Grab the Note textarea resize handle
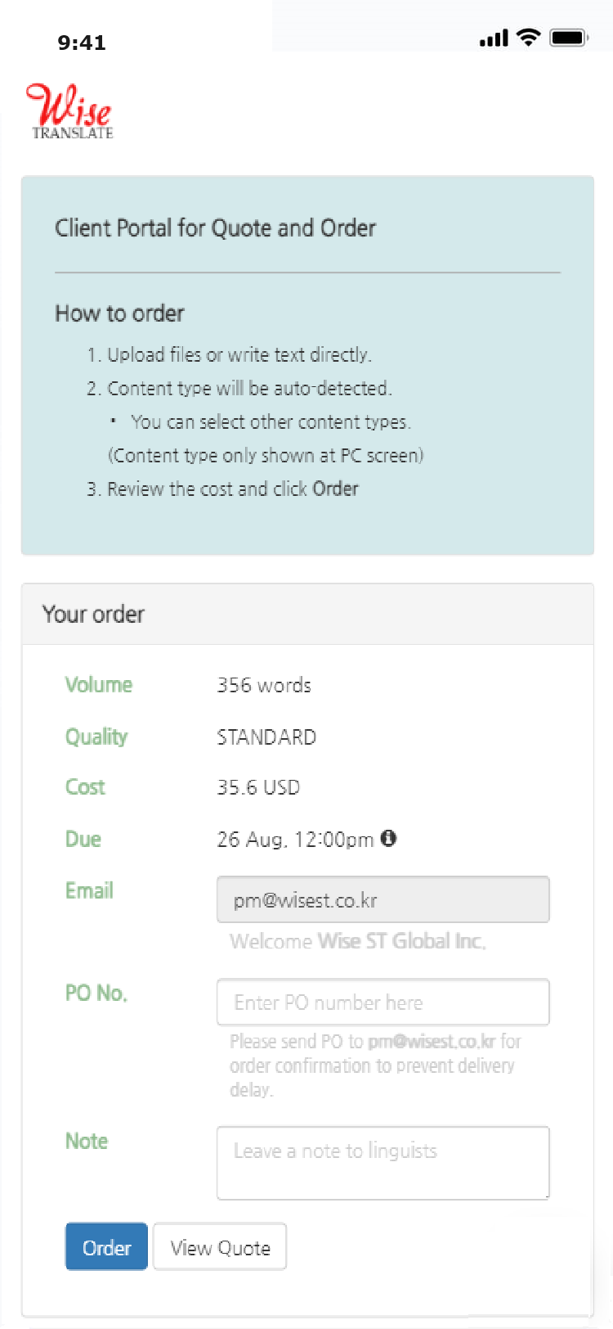This screenshot has height=1329, width=613. [x=546, y=1196]
